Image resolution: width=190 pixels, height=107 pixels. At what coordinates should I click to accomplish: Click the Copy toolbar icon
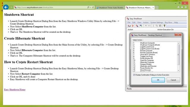point(157,26)
